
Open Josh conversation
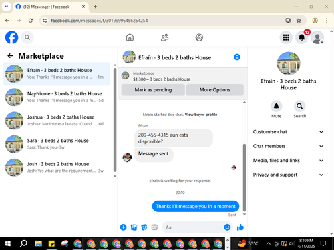[56, 167]
